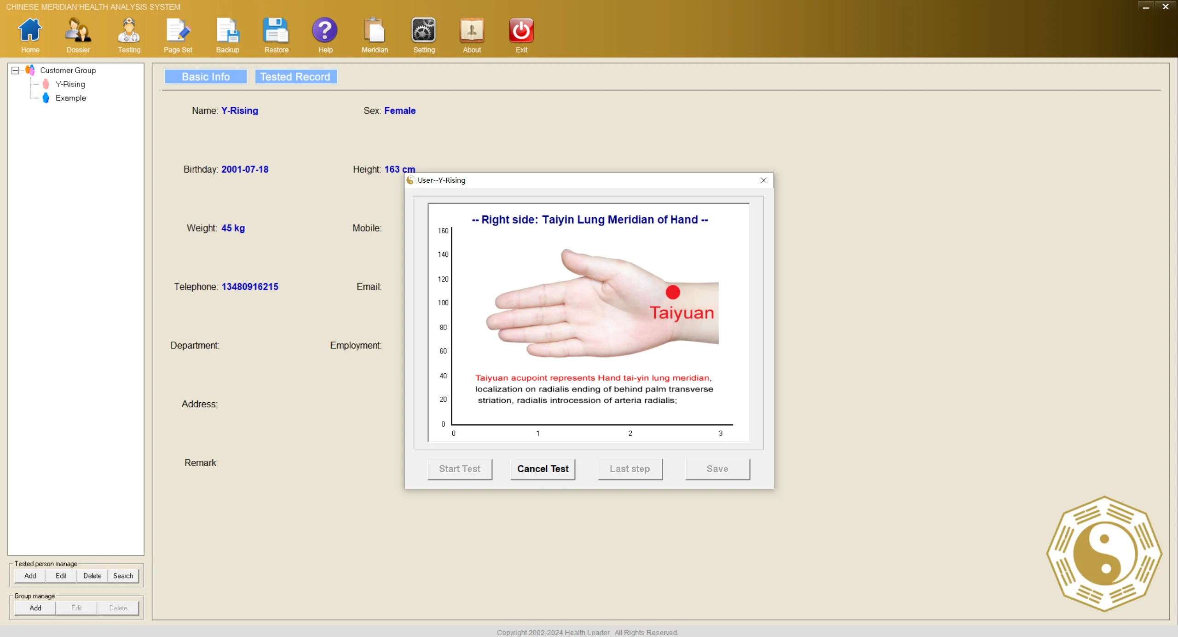Switch to Tested Record tab
1178x637 pixels.
pyautogui.click(x=295, y=77)
